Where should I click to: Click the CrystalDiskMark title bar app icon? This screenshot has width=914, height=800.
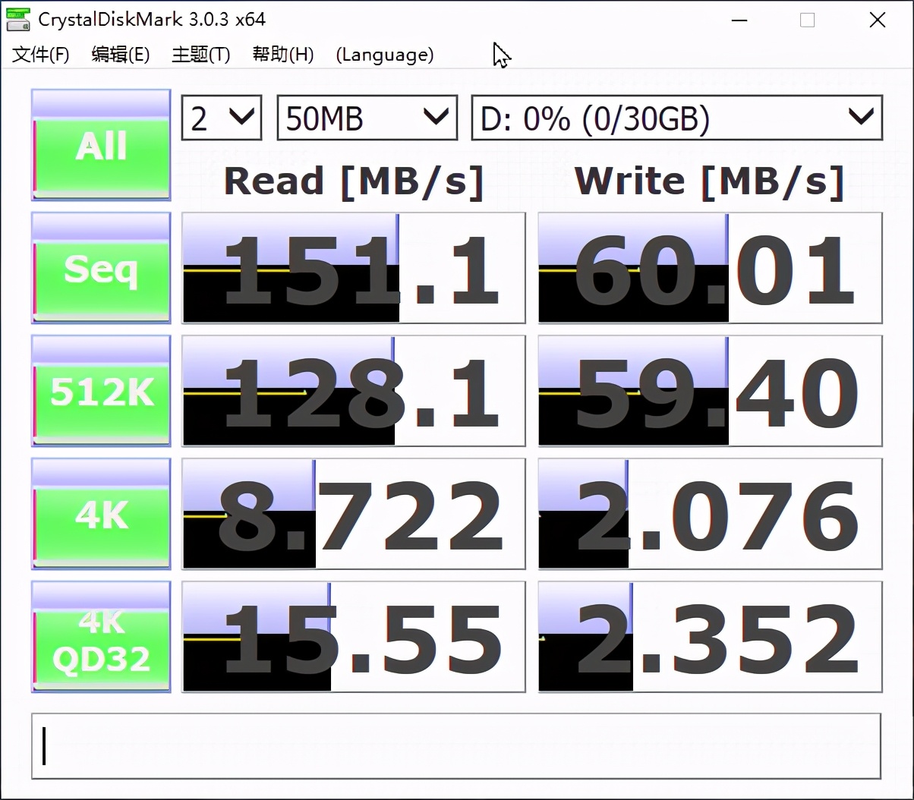[x=18, y=19]
